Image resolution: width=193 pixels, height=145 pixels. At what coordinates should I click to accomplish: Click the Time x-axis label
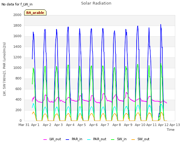point(171,130)
